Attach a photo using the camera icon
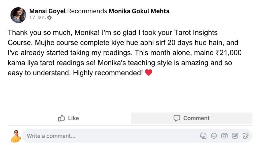Viewport: 258px width, 145px height. (x=224, y=136)
